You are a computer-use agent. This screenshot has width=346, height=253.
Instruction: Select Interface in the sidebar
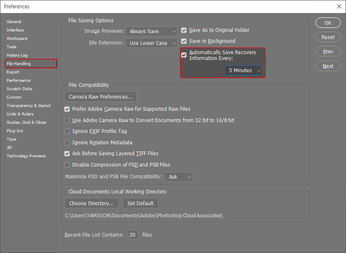(15, 30)
